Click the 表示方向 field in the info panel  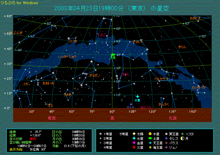coord(16,150)
